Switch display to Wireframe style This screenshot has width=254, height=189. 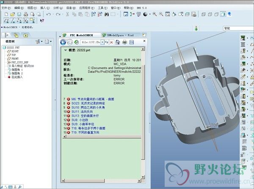[x=204, y=14]
